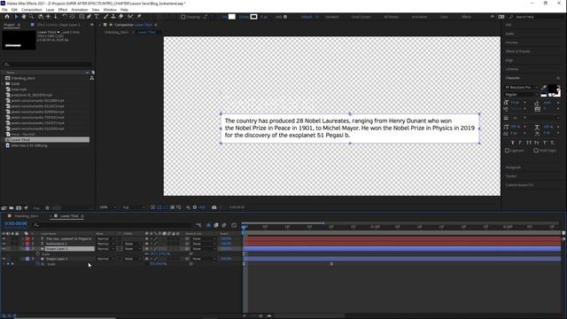Toggle the Ligatures checkbox

click(507, 151)
